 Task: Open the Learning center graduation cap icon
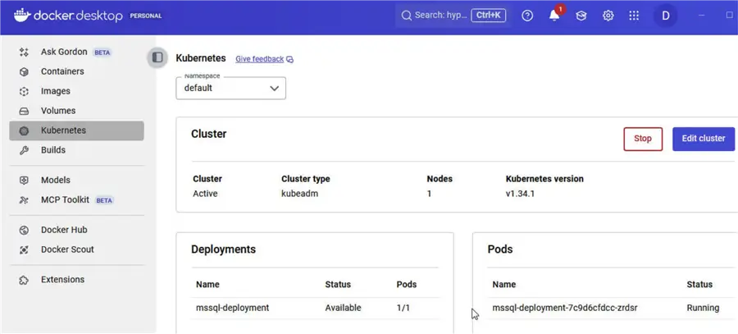click(x=581, y=16)
